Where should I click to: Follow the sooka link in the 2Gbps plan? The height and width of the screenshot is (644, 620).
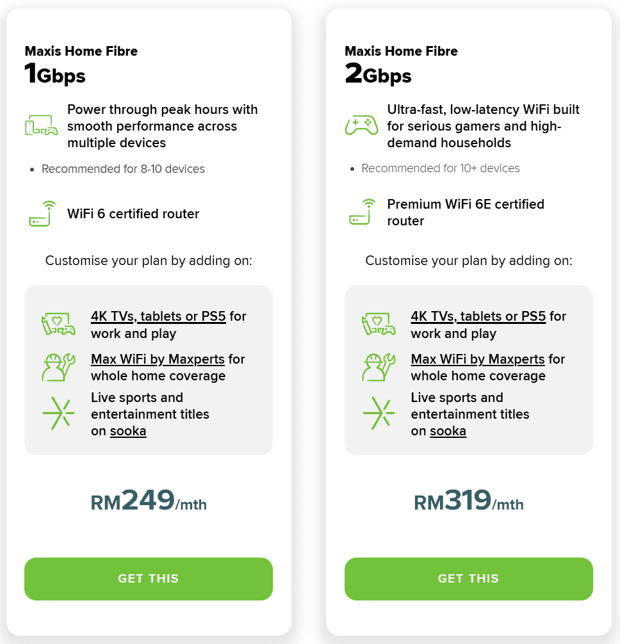(448, 431)
